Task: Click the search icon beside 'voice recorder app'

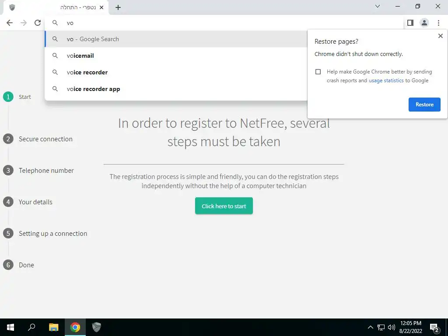Action: [x=55, y=89]
